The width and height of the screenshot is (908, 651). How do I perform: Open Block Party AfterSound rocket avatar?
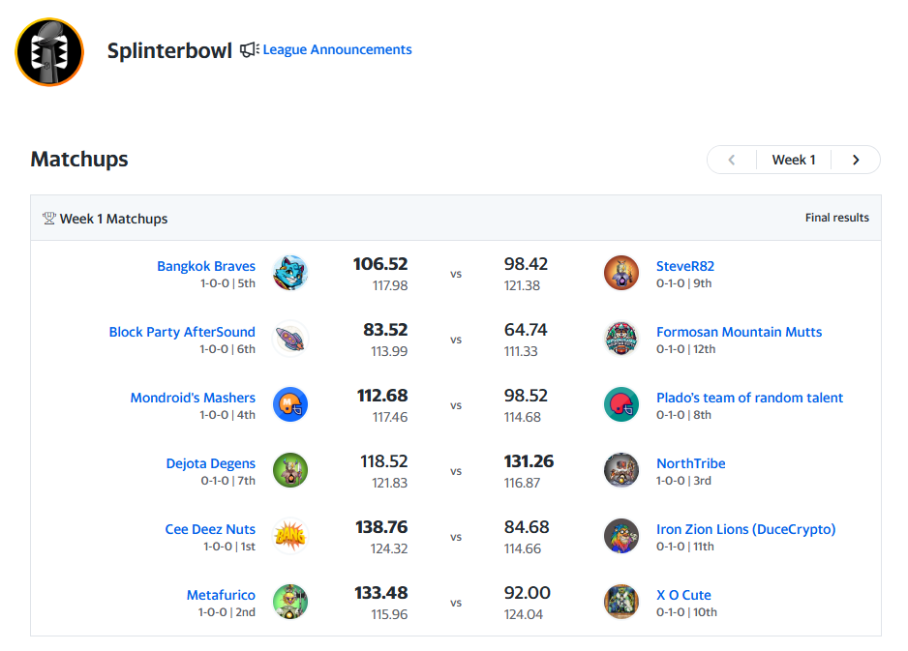290,339
